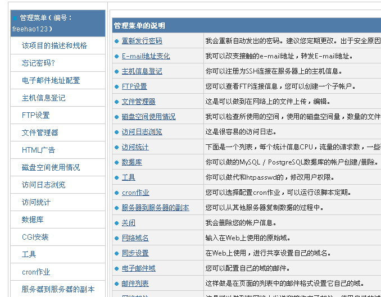Open CGI安装 from the sidebar menu
The height and width of the screenshot is (297, 381).
35,237
